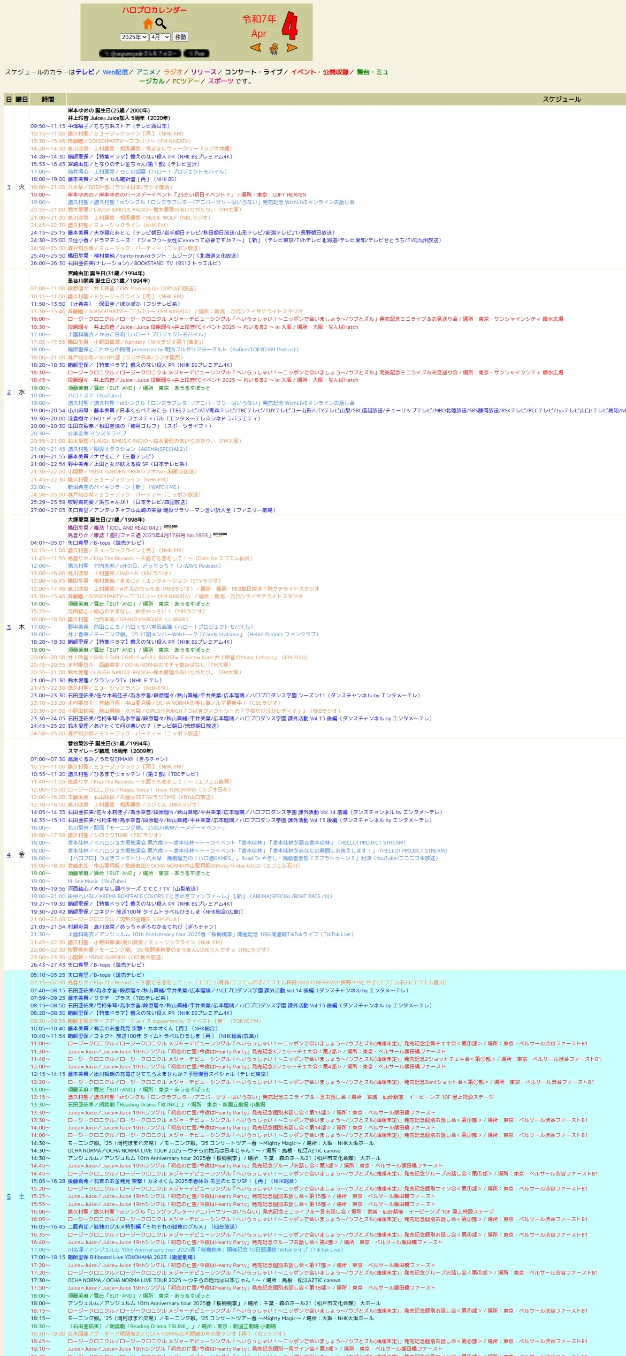Click the large red month number 4
Screen dimensions: 626x1356
(290, 26)
